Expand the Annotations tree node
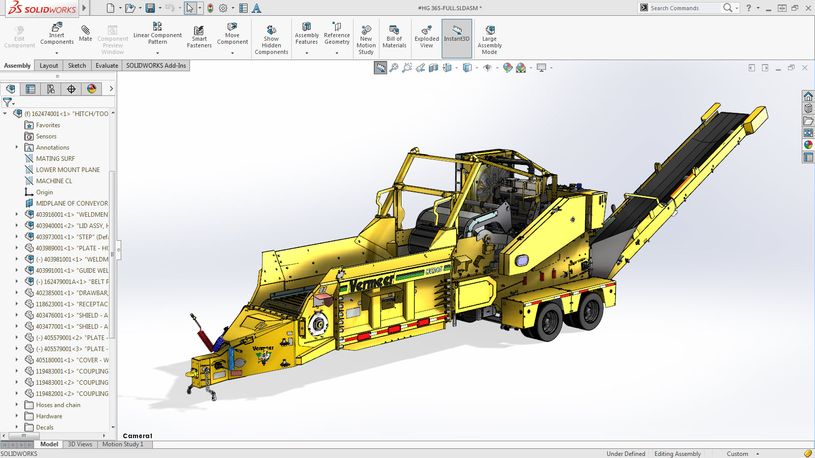Screen dimensions: 815x458 pyautogui.click(x=17, y=148)
